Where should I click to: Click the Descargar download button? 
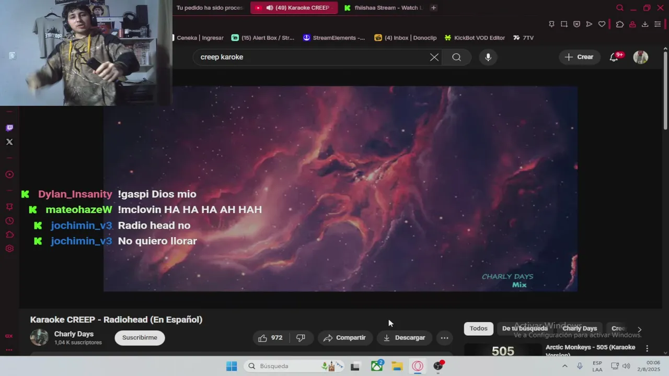[x=405, y=338]
